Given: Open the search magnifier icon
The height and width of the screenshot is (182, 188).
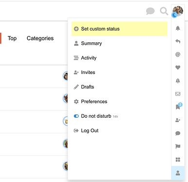Looking at the screenshot, I should coord(164,11).
